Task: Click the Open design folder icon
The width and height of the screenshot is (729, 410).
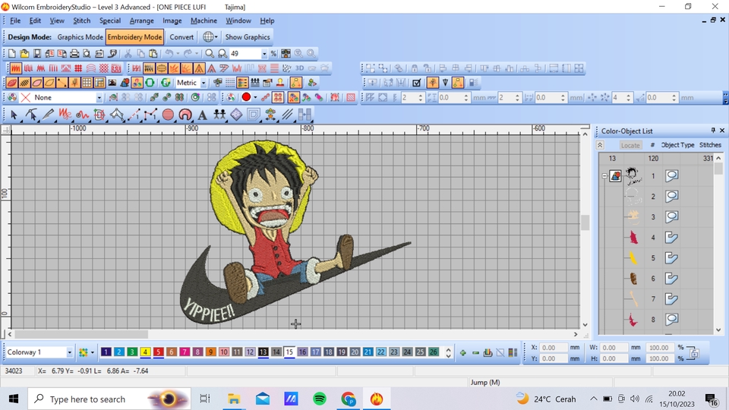Action: pyautogui.click(x=24, y=53)
